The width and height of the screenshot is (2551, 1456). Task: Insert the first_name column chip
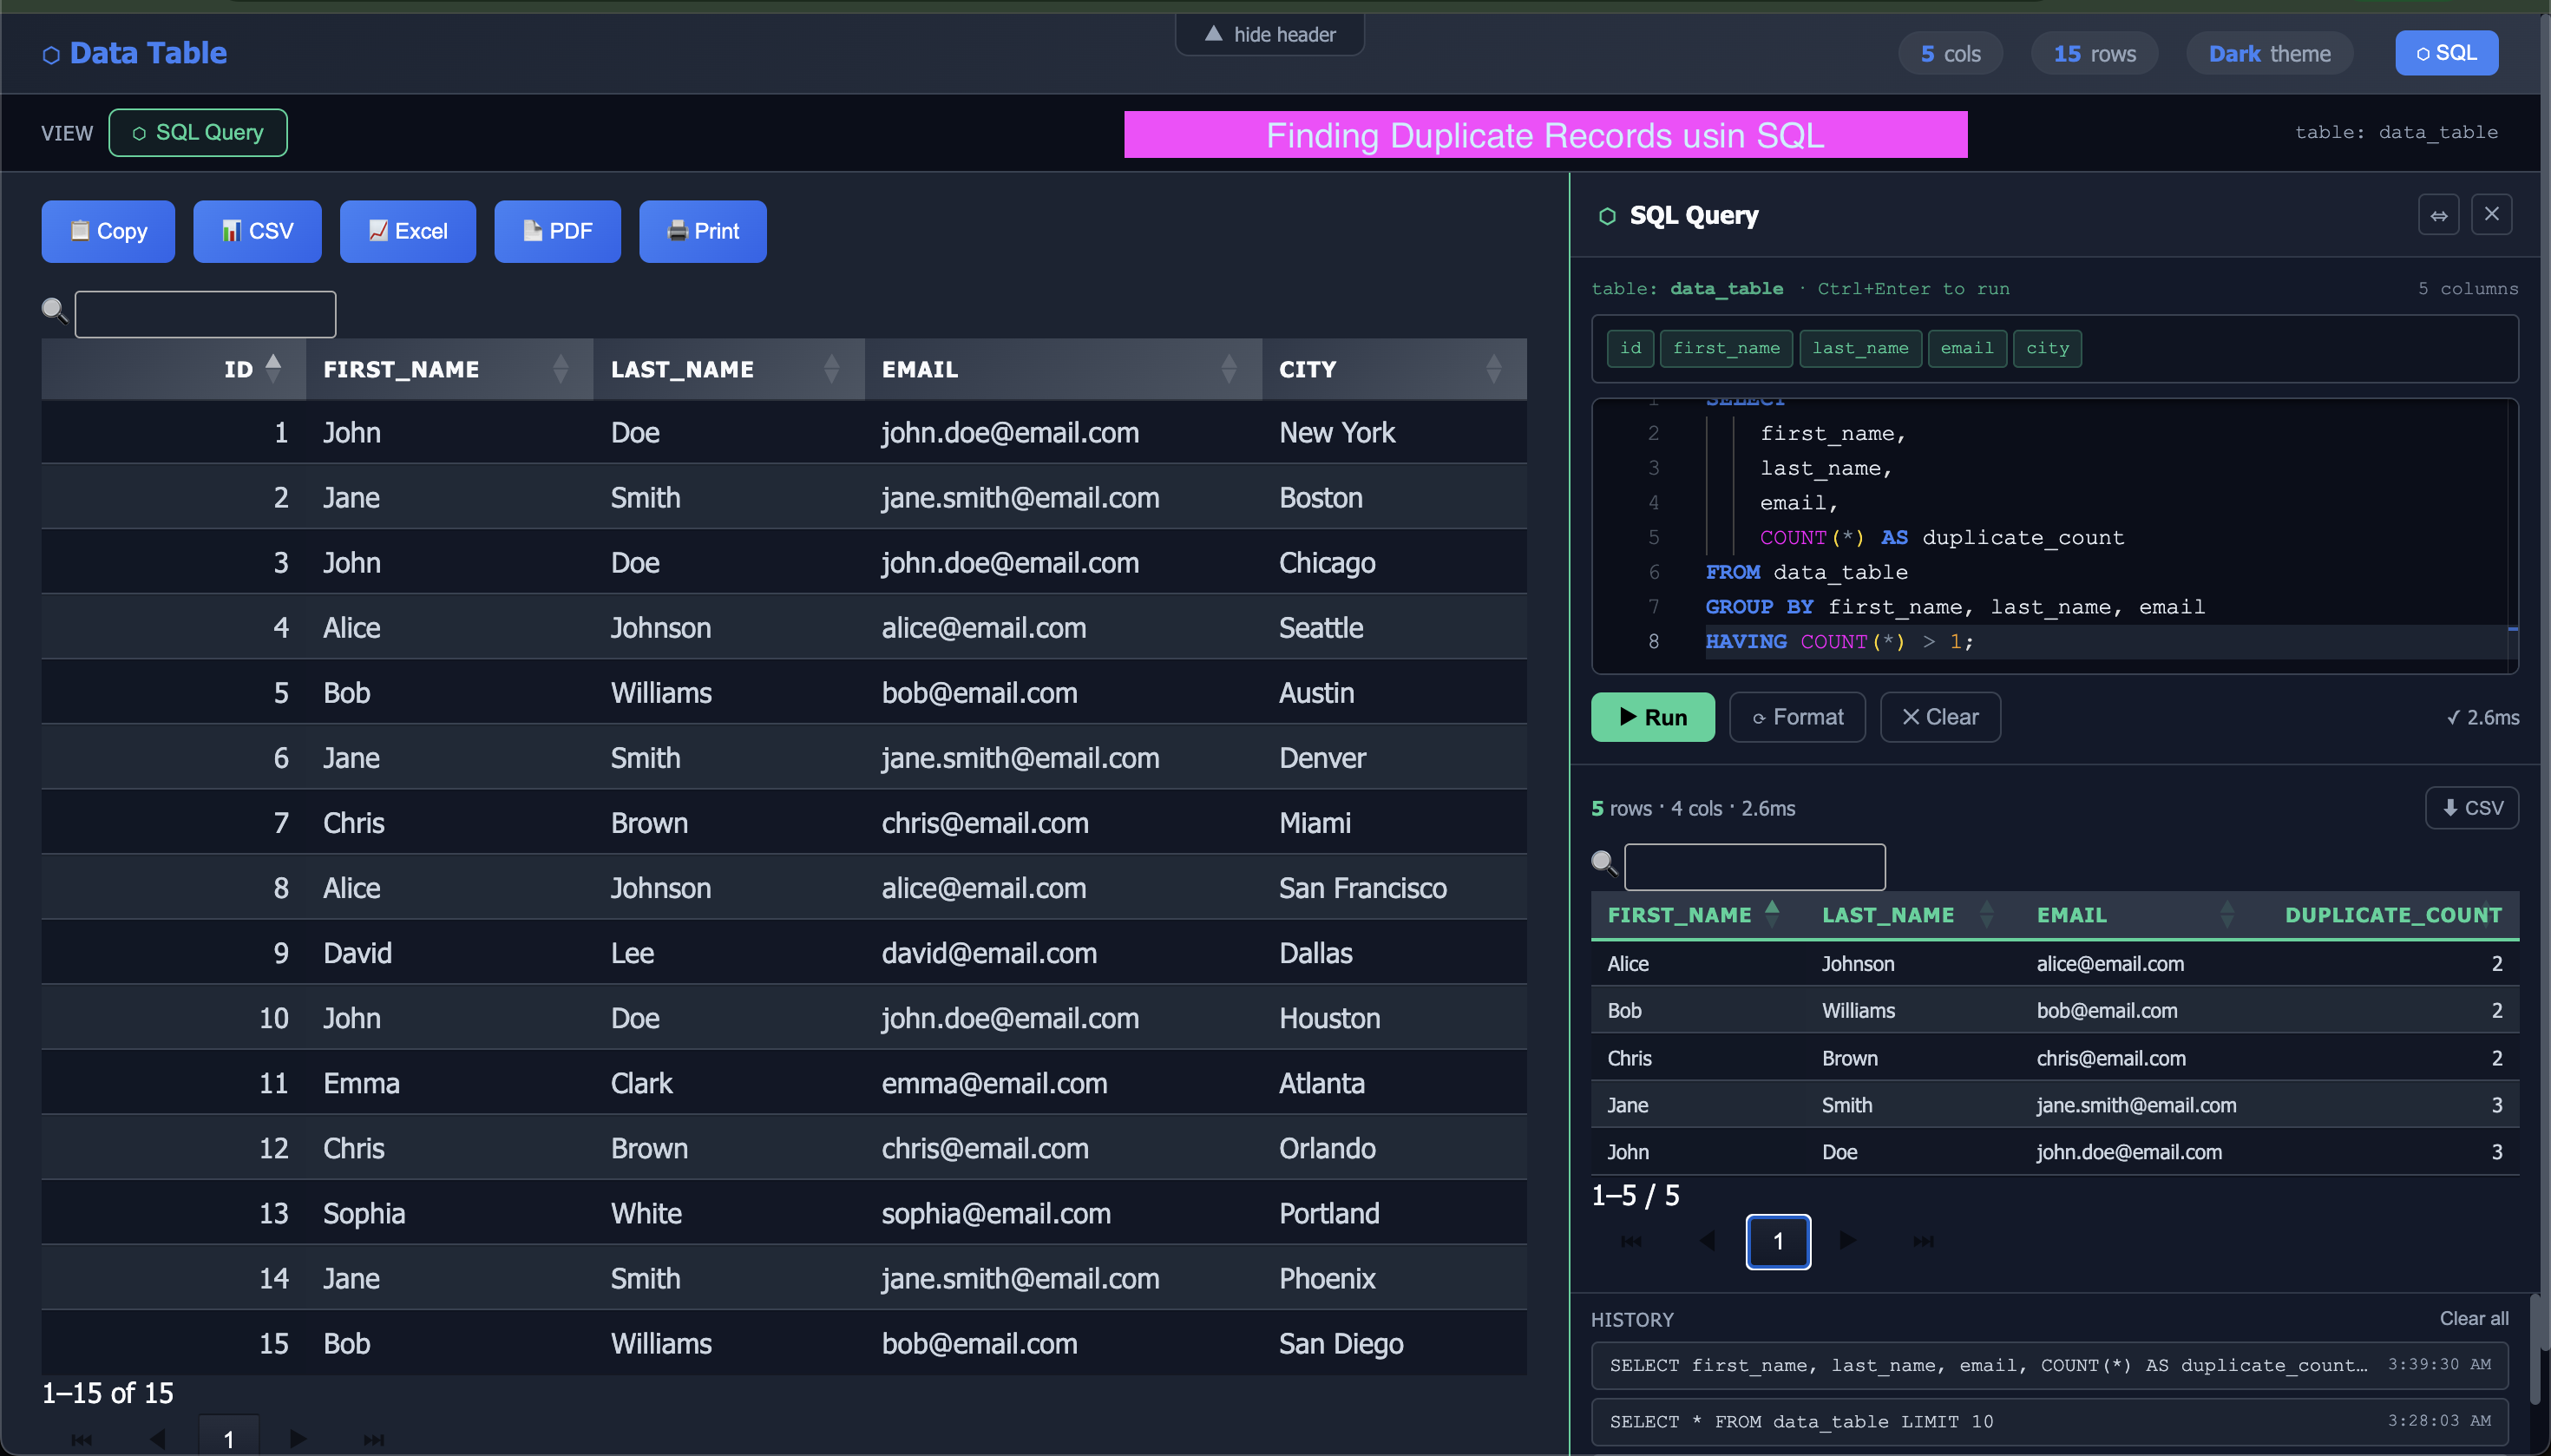[x=1726, y=348]
